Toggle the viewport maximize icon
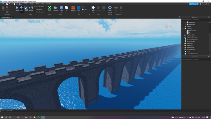Screen dimensions: 211x119 click(180, 17)
